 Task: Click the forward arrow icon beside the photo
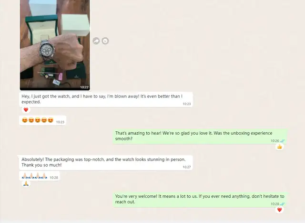(96, 41)
